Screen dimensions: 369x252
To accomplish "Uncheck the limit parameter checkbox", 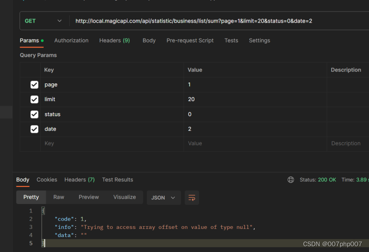I will [x=34, y=99].
